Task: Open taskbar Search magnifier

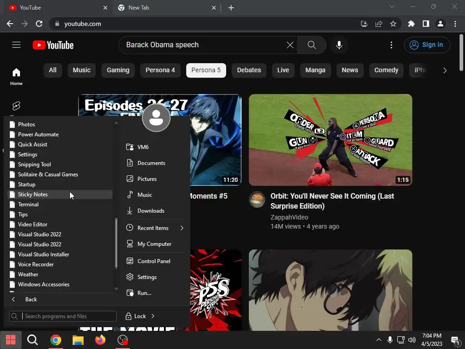Action: (x=32, y=340)
